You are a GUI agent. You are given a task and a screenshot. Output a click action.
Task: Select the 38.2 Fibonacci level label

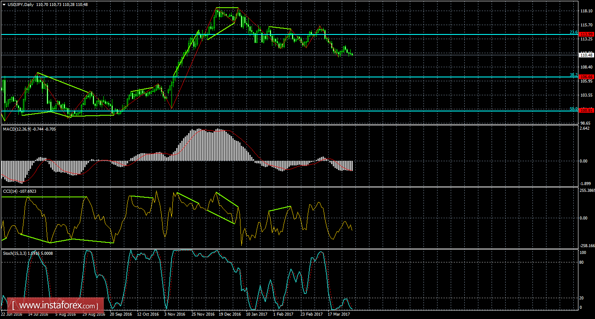click(x=574, y=75)
